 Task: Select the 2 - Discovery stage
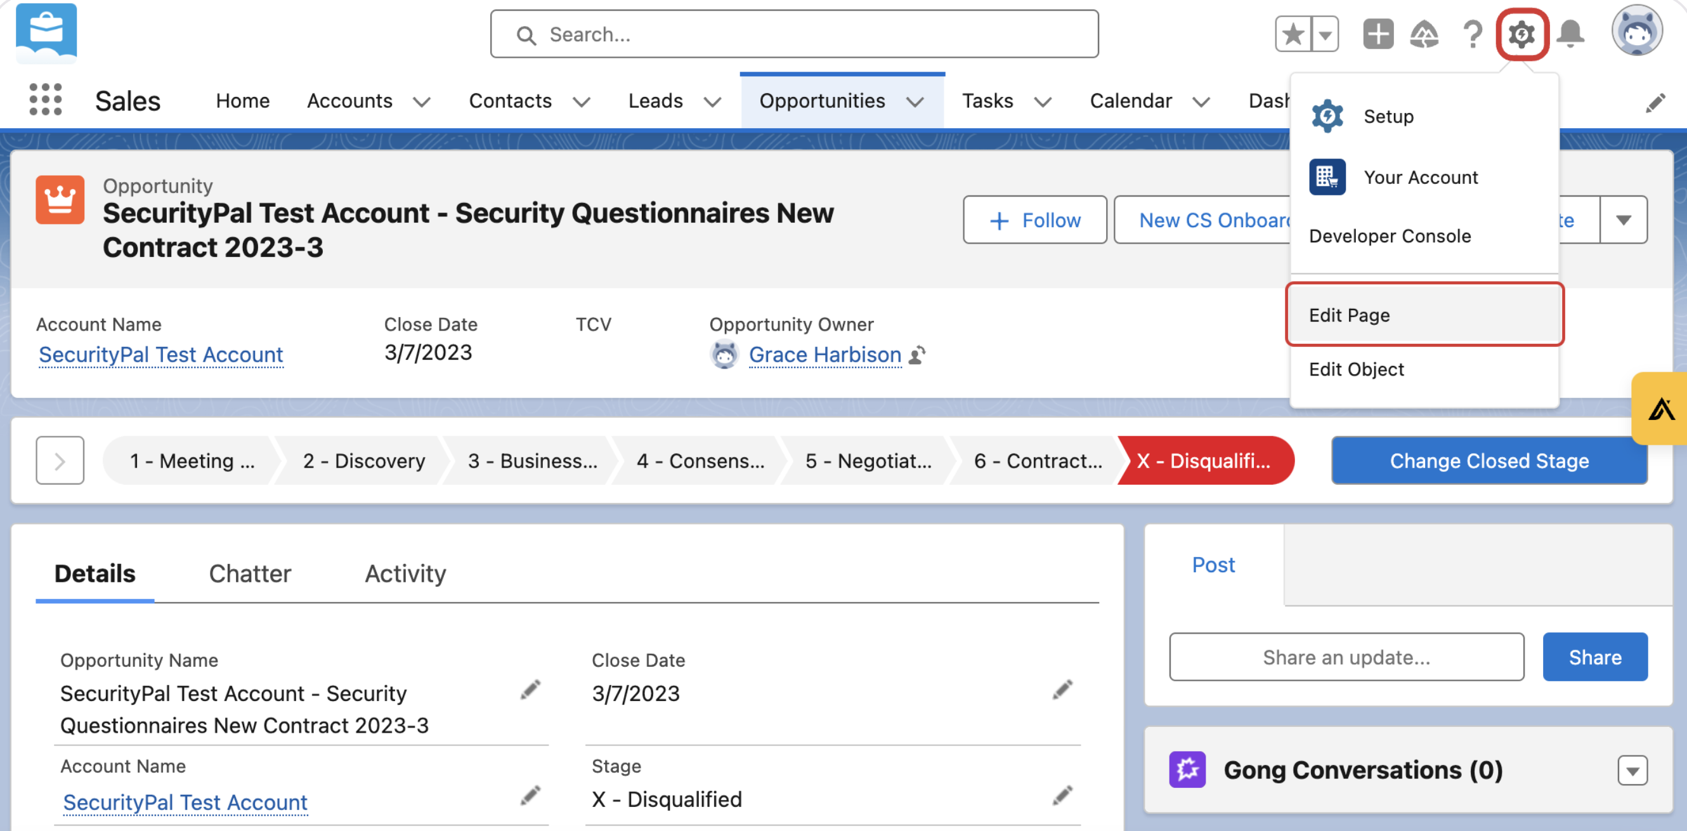[x=364, y=461]
